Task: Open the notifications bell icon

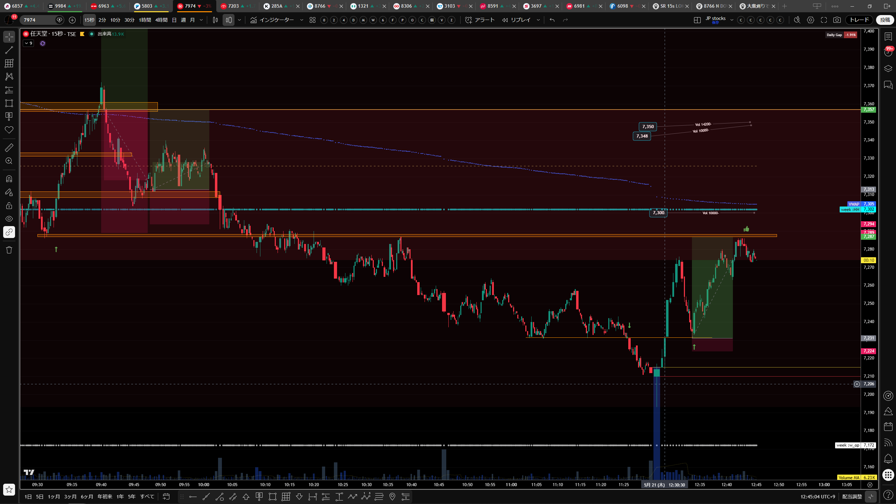Action: coord(888,458)
